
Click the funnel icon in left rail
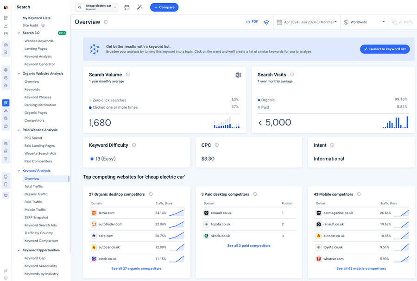coord(6,159)
